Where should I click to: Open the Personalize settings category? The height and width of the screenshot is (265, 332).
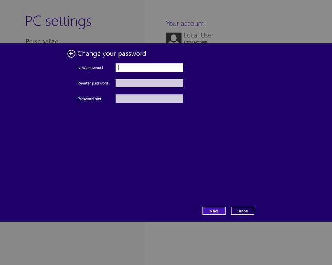pyautogui.click(x=42, y=41)
